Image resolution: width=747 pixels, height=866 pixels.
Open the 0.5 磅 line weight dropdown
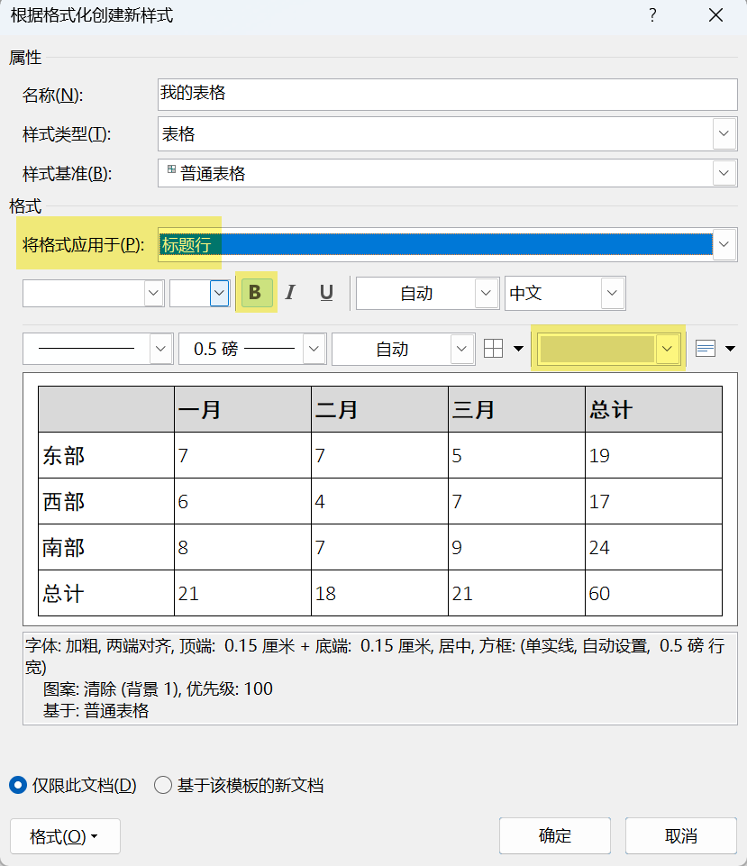click(314, 349)
